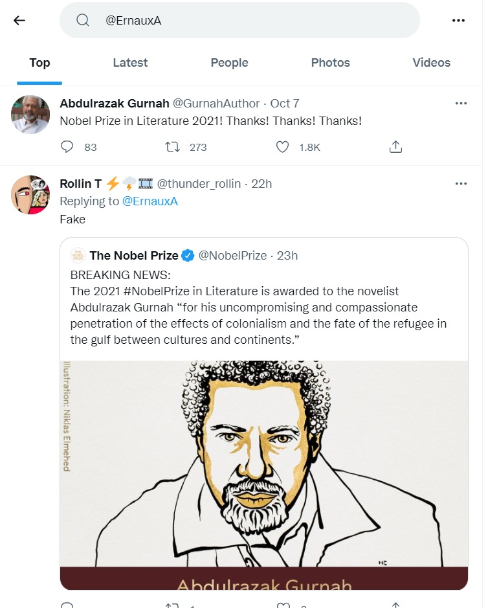Screen dimensions: 499x608
Task: Click the back arrow icon
Action: coord(19,20)
